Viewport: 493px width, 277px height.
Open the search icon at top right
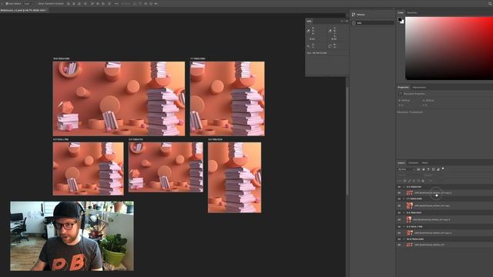point(490,3)
